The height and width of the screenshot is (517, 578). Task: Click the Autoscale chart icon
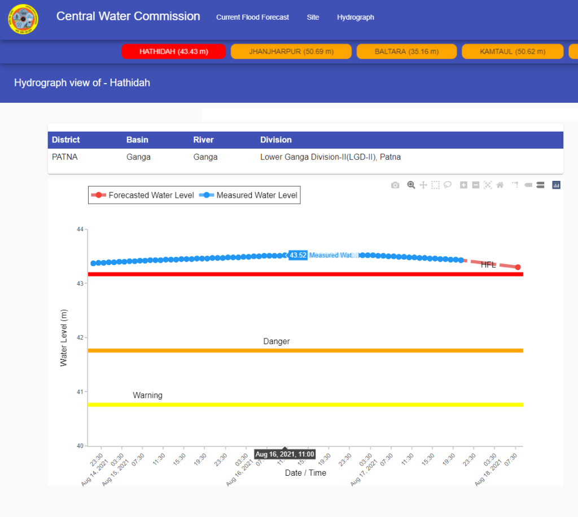[488, 185]
